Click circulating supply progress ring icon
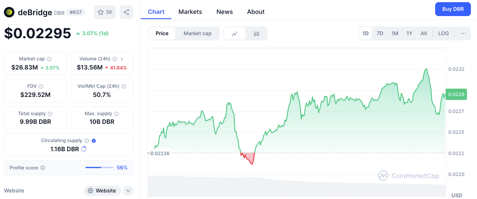Screen dimensions: 477x199 tap(84, 149)
